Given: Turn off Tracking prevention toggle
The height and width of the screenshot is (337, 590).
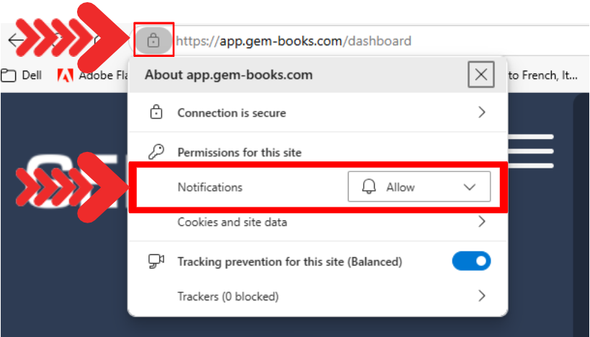Looking at the screenshot, I should click(x=471, y=261).
